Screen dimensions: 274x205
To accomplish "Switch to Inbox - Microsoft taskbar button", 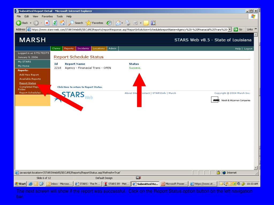I will click(x=59, y=184).
